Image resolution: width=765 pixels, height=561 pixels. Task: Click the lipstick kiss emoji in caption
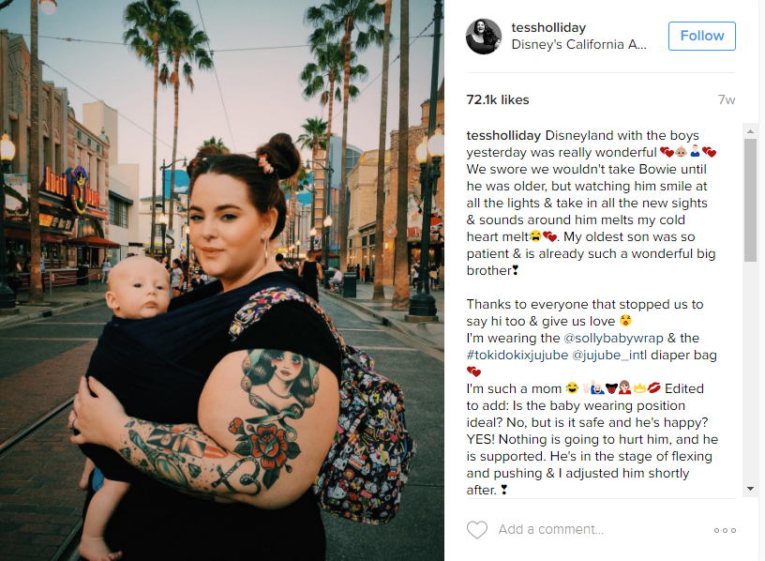(654, 388)
